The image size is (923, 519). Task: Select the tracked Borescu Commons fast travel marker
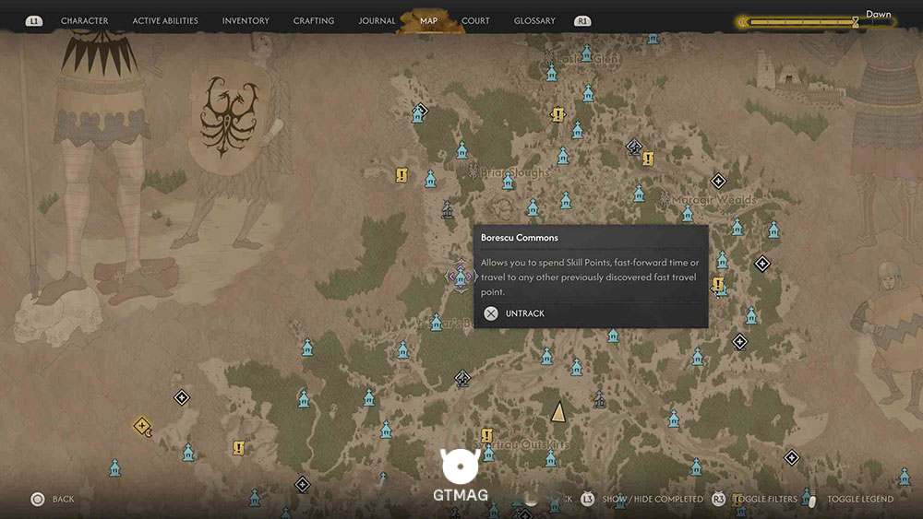point(461,277)
